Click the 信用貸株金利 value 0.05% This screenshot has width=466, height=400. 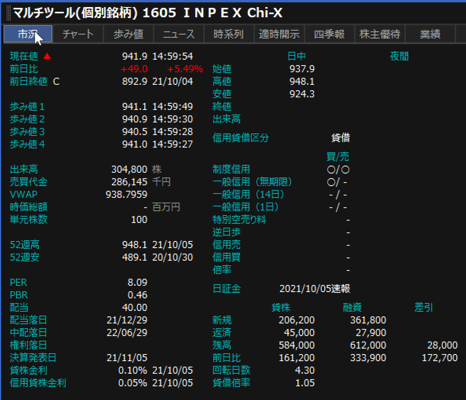pos(132,383)
